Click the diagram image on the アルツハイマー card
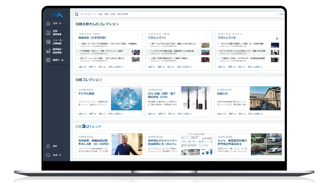This screenshot has width=324, height=185. (196, 144)
